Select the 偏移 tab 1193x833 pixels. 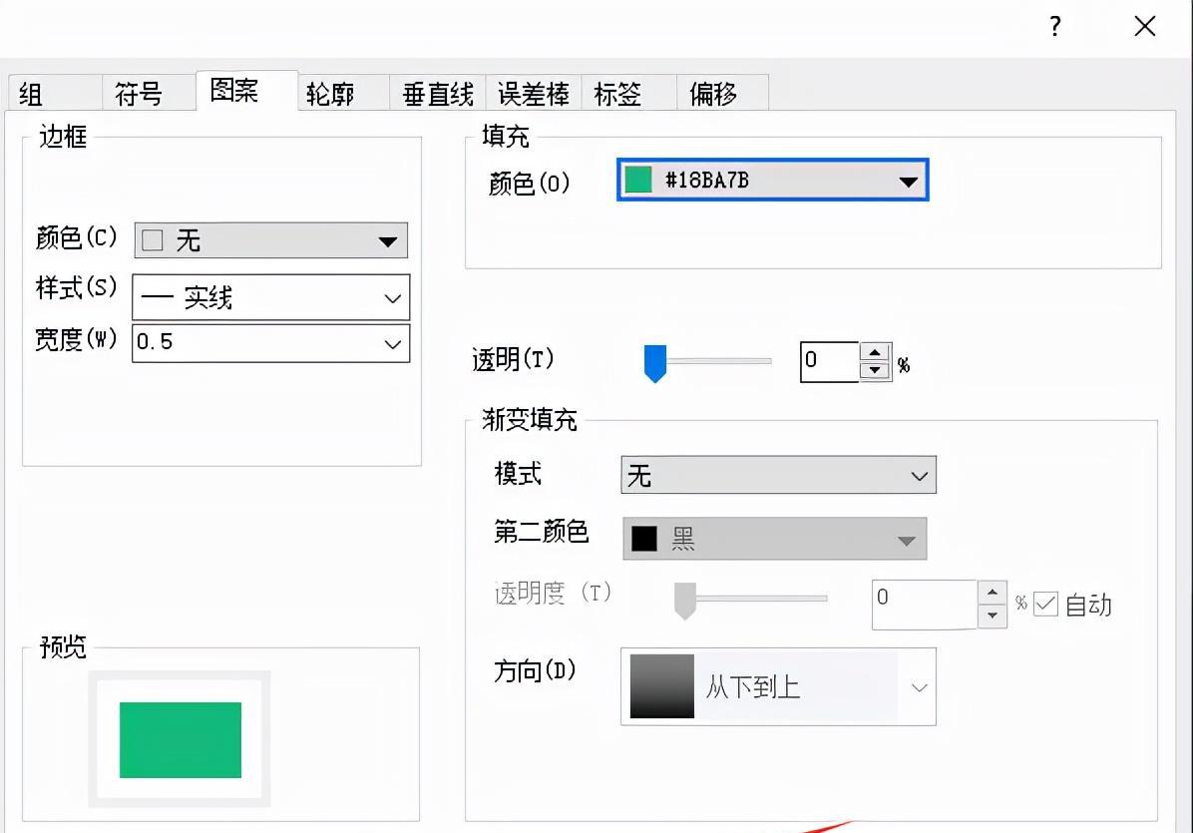[723, 94]
